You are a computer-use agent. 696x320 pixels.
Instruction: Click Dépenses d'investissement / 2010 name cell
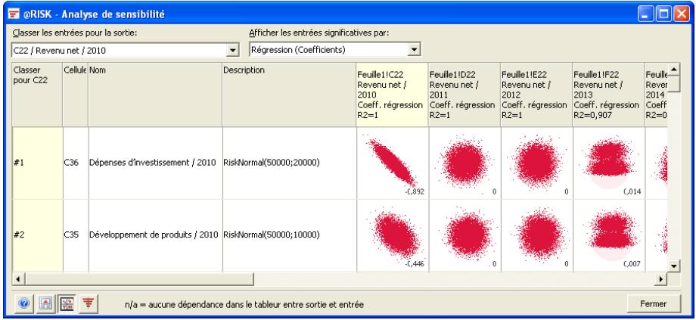click(x=155, y=163)
